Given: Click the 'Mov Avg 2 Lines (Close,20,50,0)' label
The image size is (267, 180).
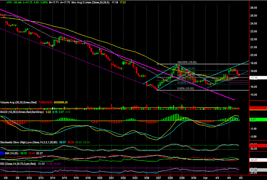Looking at the screenshot, I should pos(91,2).
